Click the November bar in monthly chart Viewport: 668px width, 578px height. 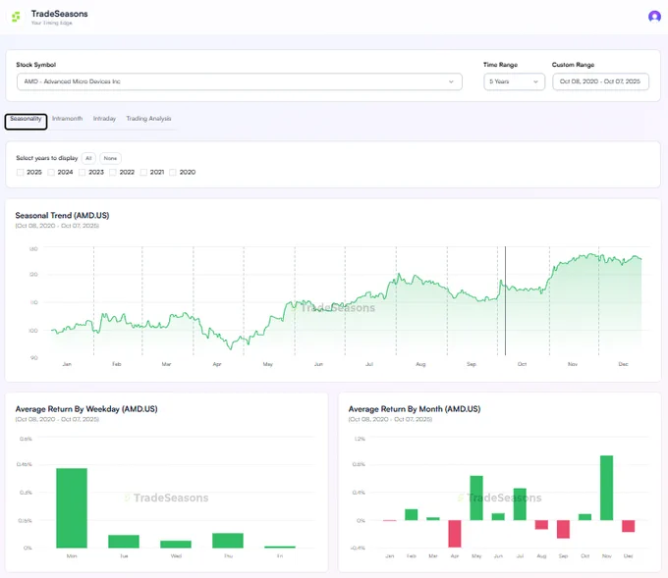[x=607, y=488]
